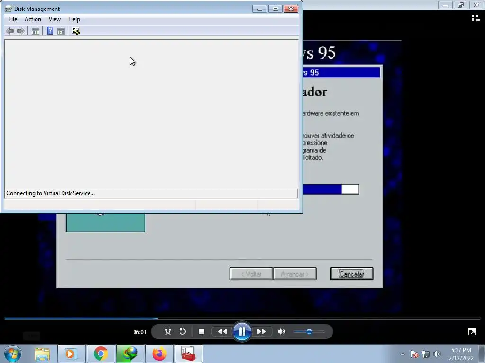Open the Help menu in Disk Management
Screen dimensions: 485x363
pyautogui.click(x=74, y=19)
